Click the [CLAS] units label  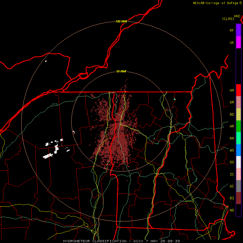point(228,19)
